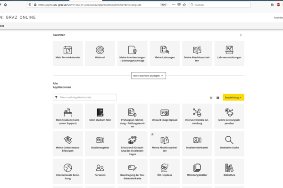Bookmark this page with star icon
The image size is (283, 188).
[x=184, y=5]
